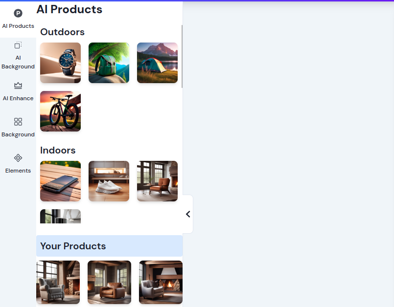Select the white sneaker indoor template
Screen dimensions: 394x307
click(109, 181)
